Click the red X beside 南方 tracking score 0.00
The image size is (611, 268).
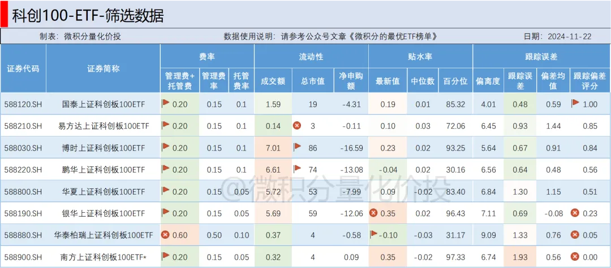click(575, 257)
